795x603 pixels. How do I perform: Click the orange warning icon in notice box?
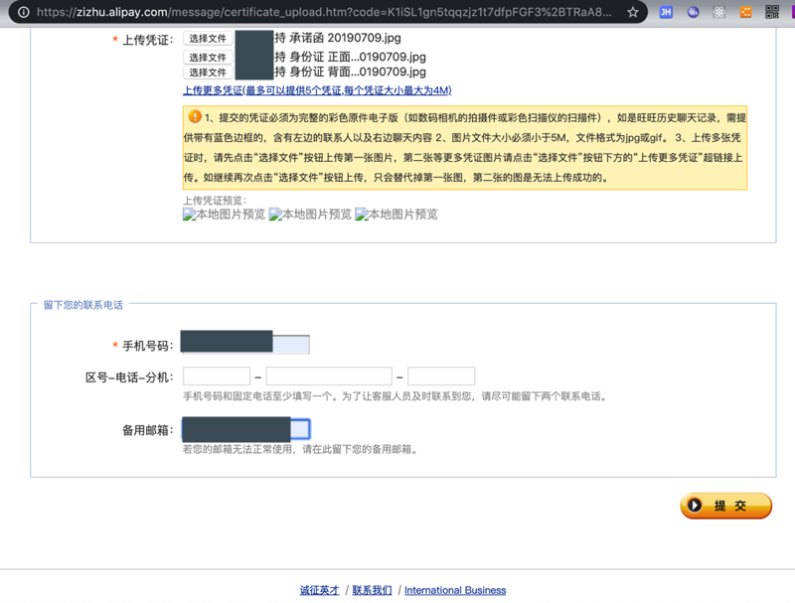point(195,117)
